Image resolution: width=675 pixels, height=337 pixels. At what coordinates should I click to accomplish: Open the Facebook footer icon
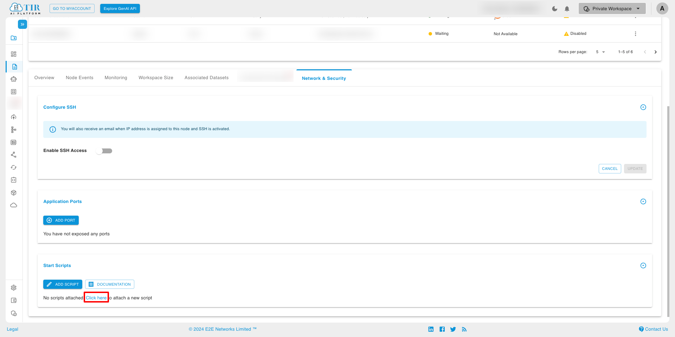click(442, 329)
